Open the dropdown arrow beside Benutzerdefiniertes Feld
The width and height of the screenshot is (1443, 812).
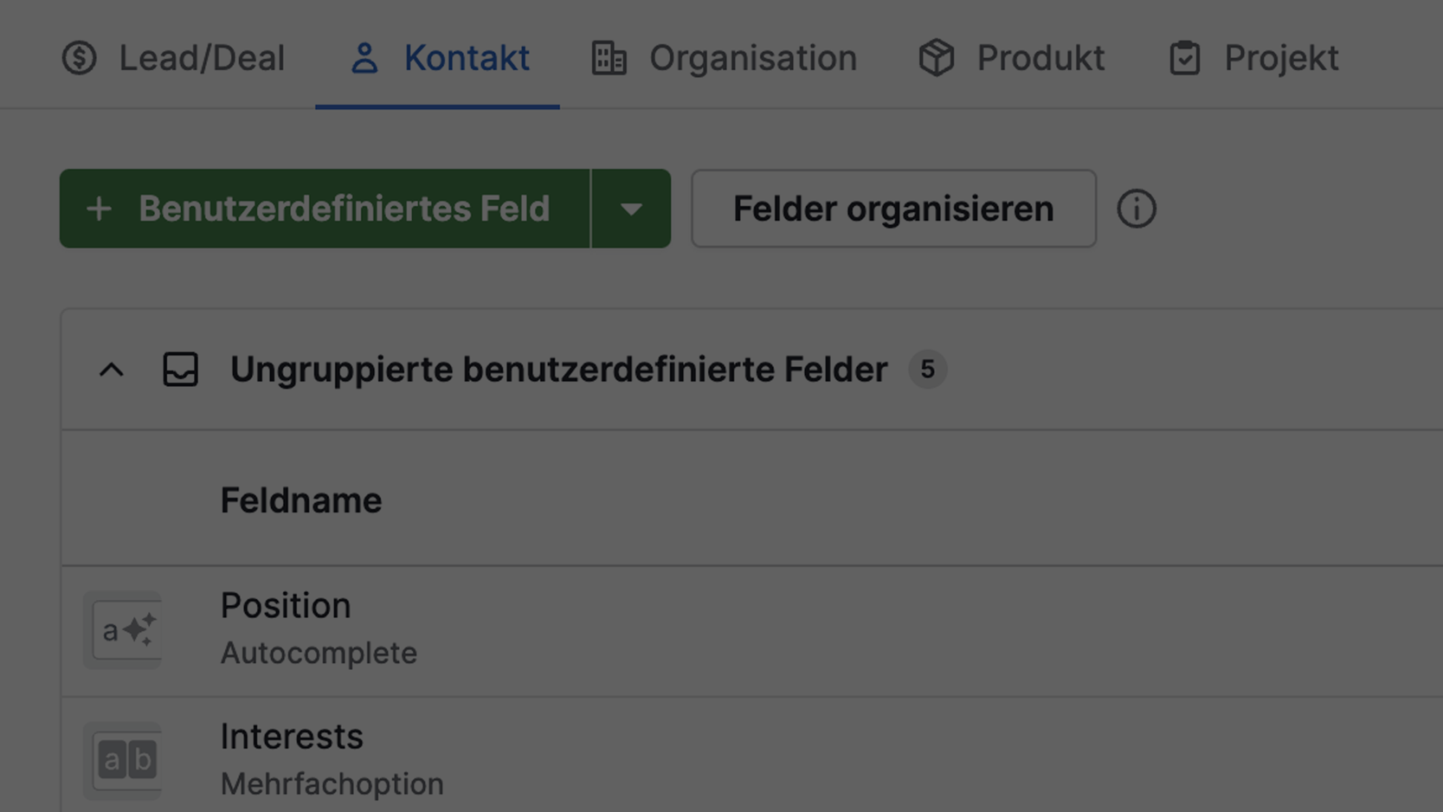point(630,208)
